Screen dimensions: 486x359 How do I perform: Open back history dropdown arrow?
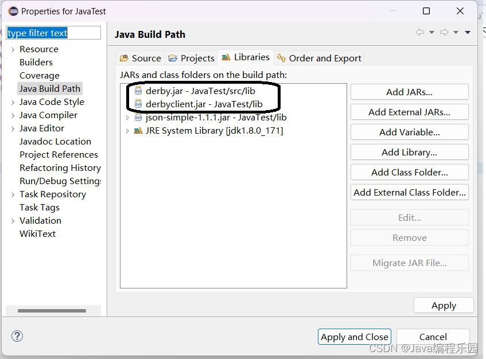coord(431,32)
